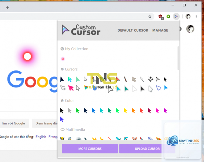Click the UPLOAD CURSOR button
Image resolution: width=204 pixels, height=162 pixels.
[x=147, y=149]
